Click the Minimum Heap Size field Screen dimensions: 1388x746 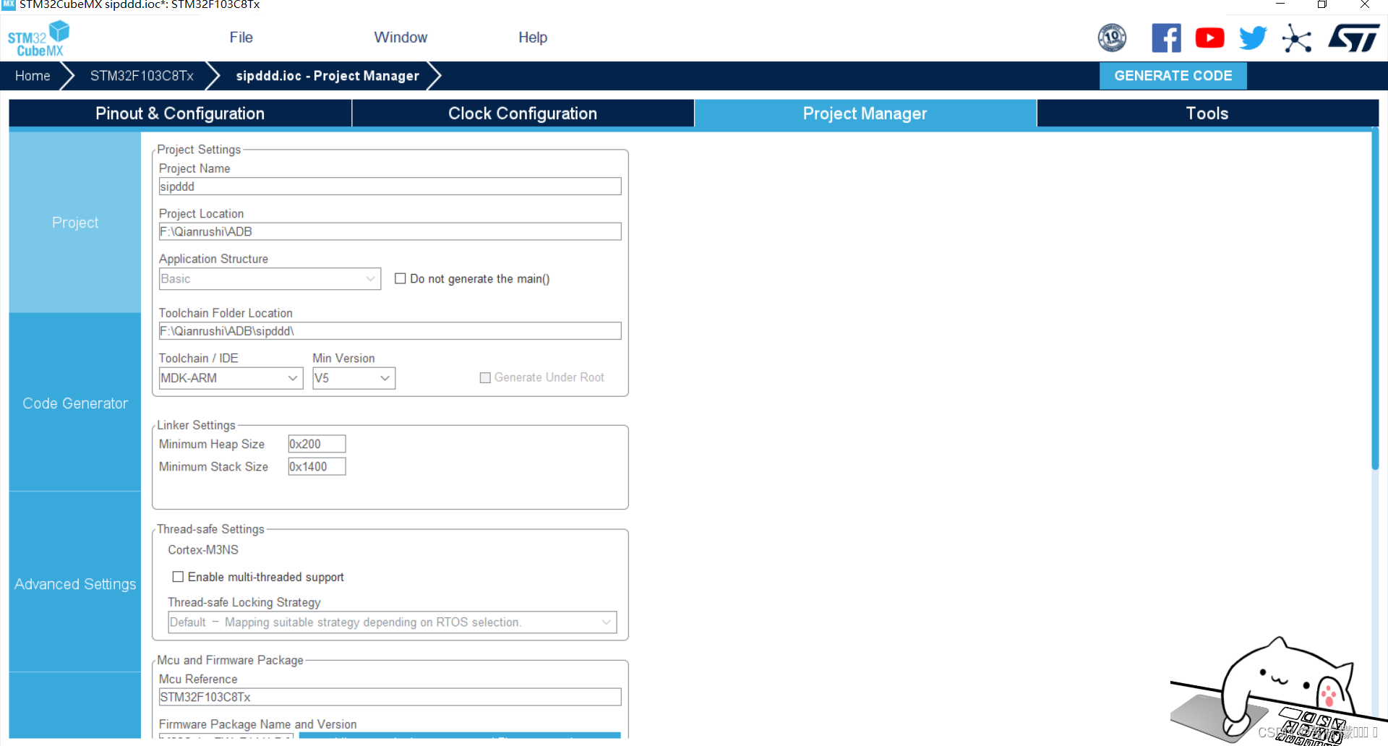click(x=317, y=444)
